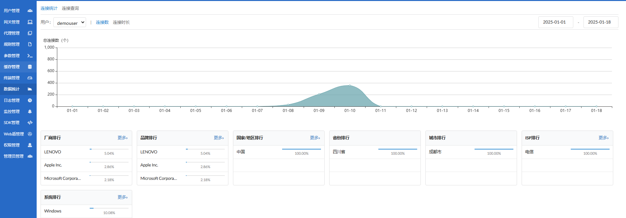Click the laptop icon beside 网关管理
626x218 pixels.
click(30, 22)
